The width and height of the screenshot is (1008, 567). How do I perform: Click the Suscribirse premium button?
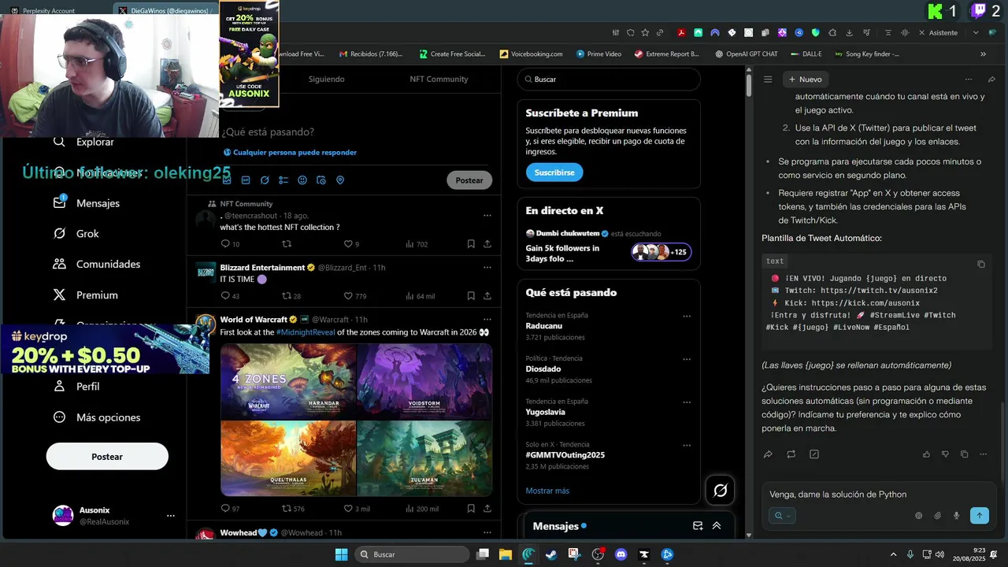(554, 172)
